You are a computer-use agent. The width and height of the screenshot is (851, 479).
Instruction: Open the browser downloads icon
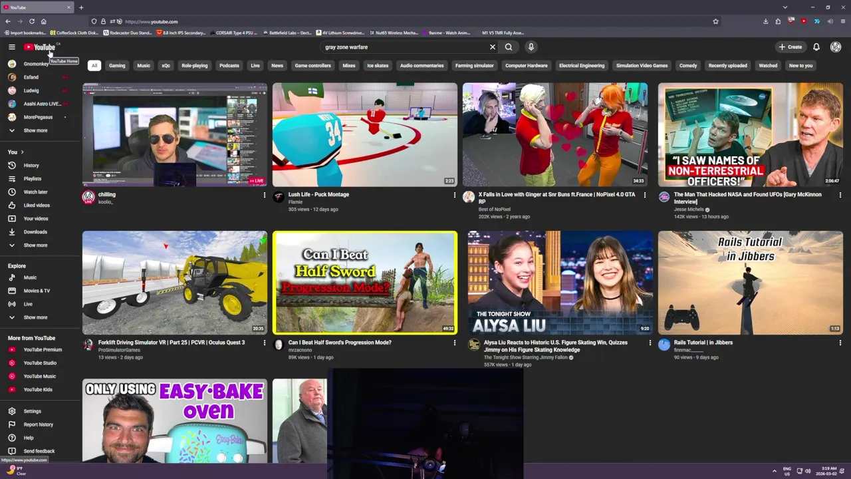(x=766, y=21)
